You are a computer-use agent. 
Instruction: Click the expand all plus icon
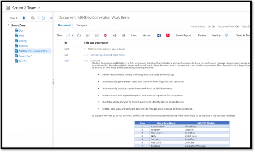pyautogui.click(x=88, y=35)
